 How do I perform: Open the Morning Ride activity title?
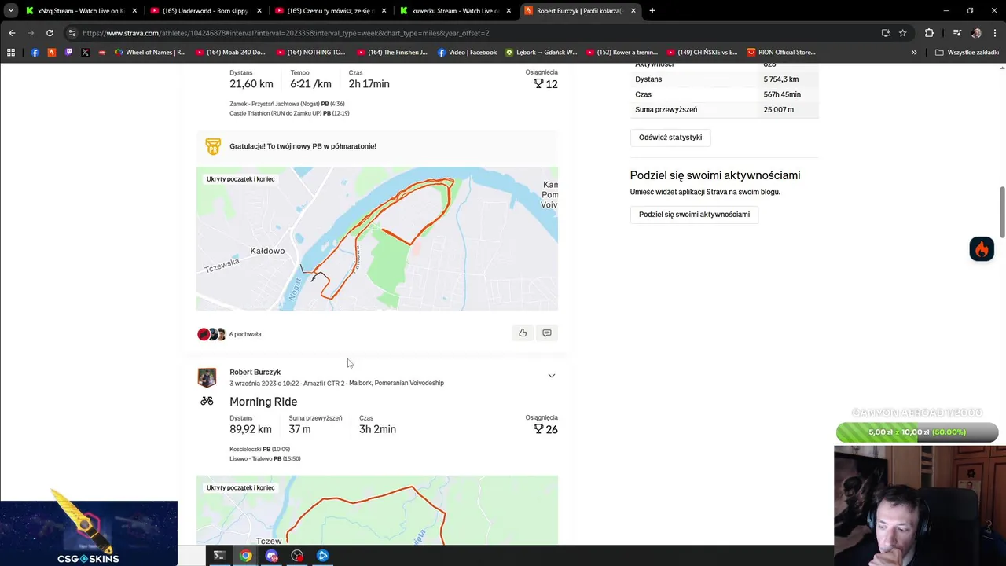pos(263,402)
